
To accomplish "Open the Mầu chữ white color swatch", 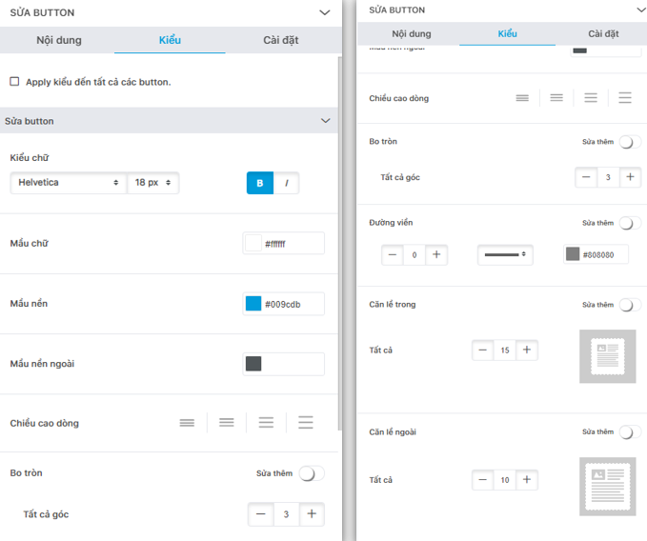I will [253, 243].
